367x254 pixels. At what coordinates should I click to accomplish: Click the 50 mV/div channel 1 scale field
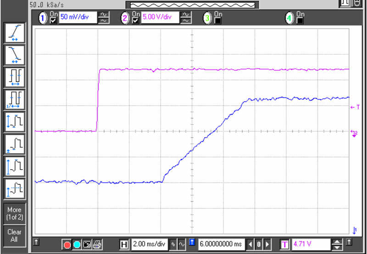[x=78, y=17]
